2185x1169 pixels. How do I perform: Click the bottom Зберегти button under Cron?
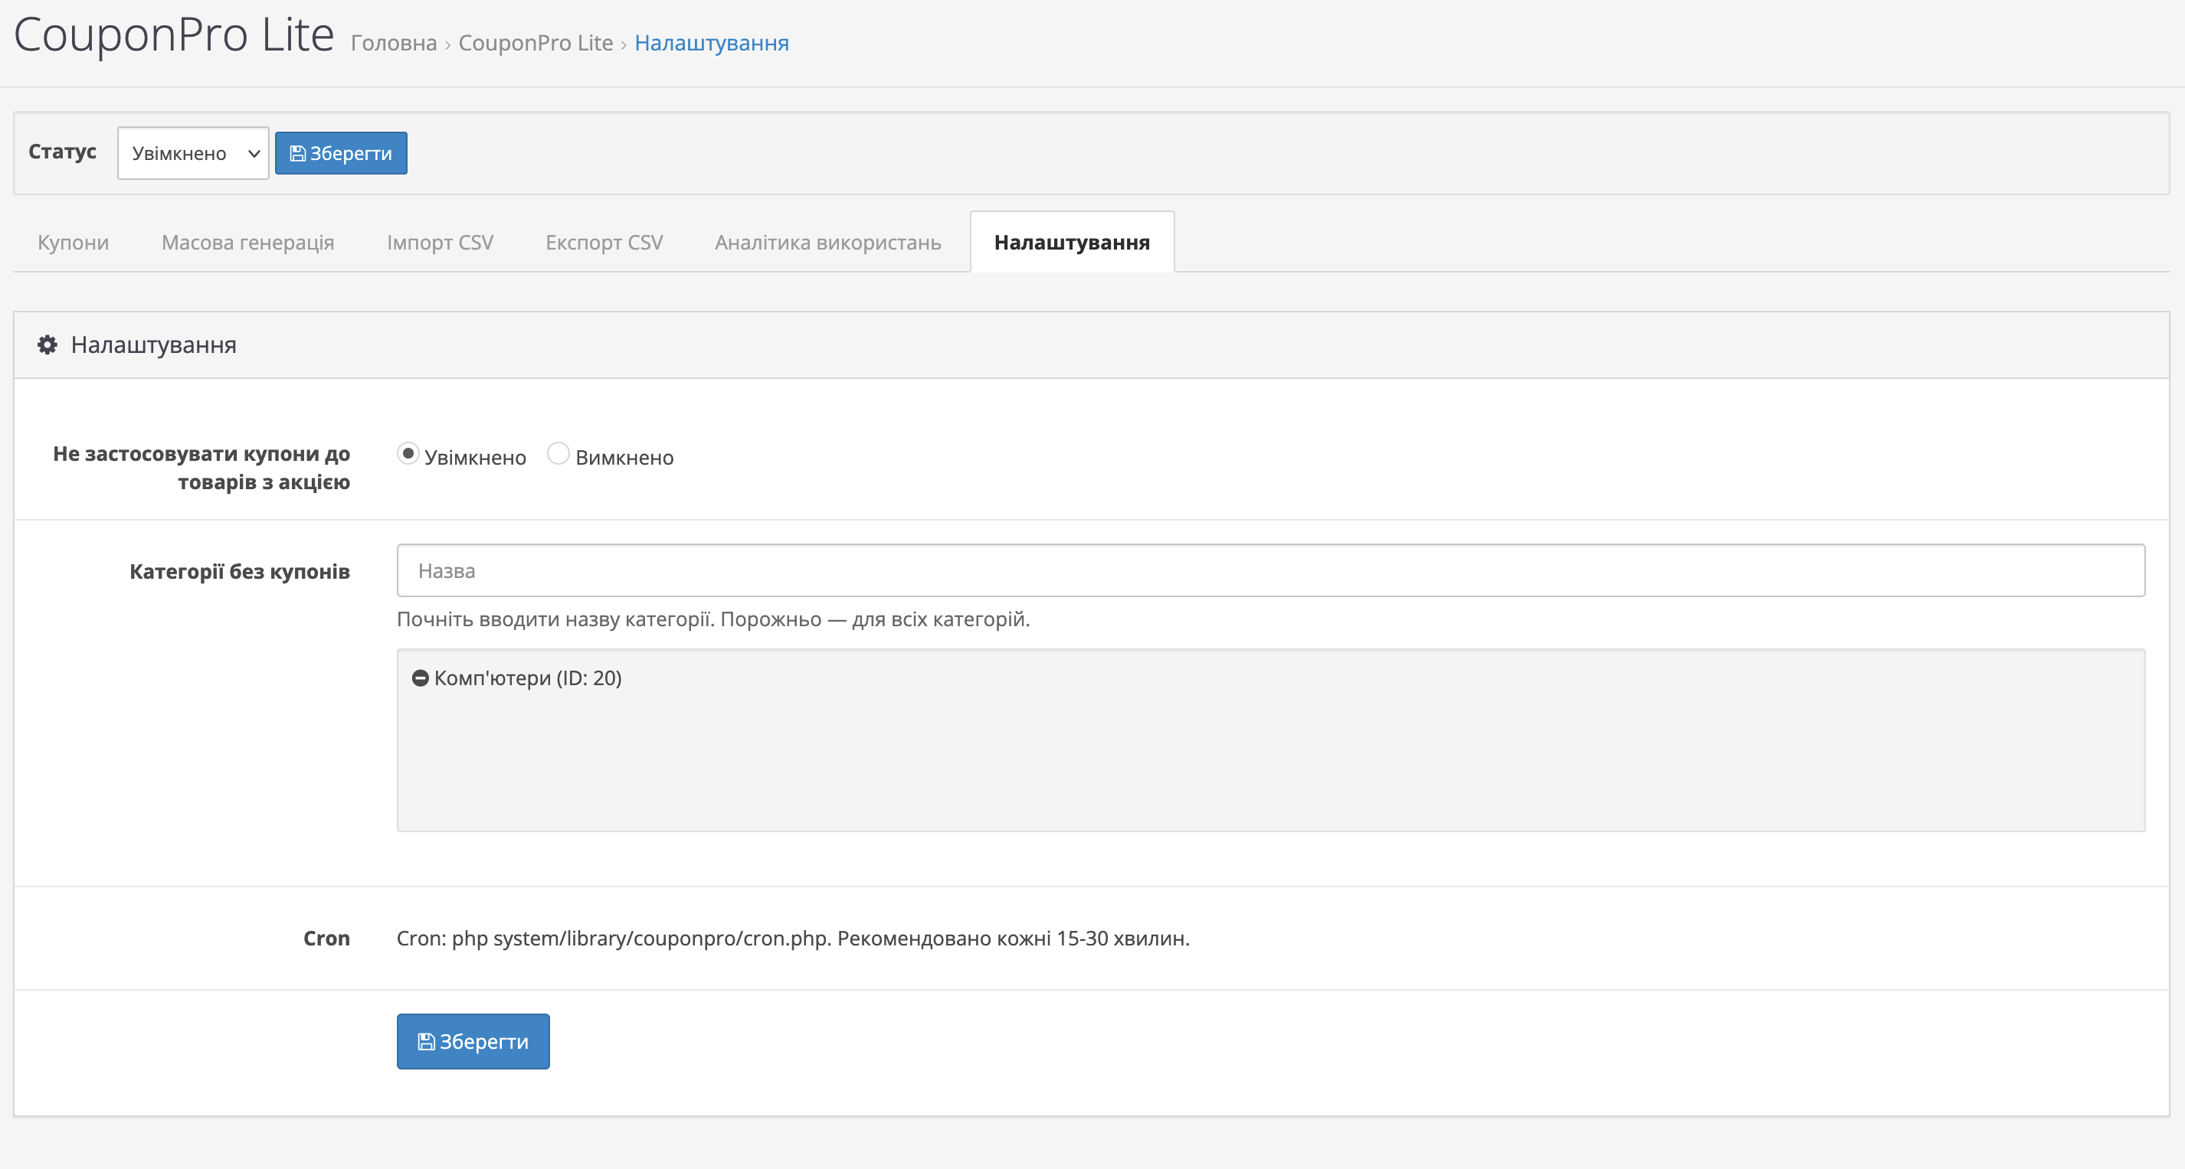tap(473, 1042)
